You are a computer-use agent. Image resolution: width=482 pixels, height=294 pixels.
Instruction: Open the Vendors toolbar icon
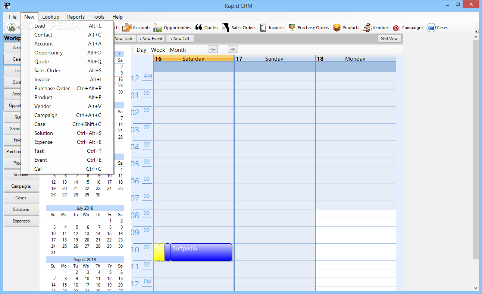[376, 28]
